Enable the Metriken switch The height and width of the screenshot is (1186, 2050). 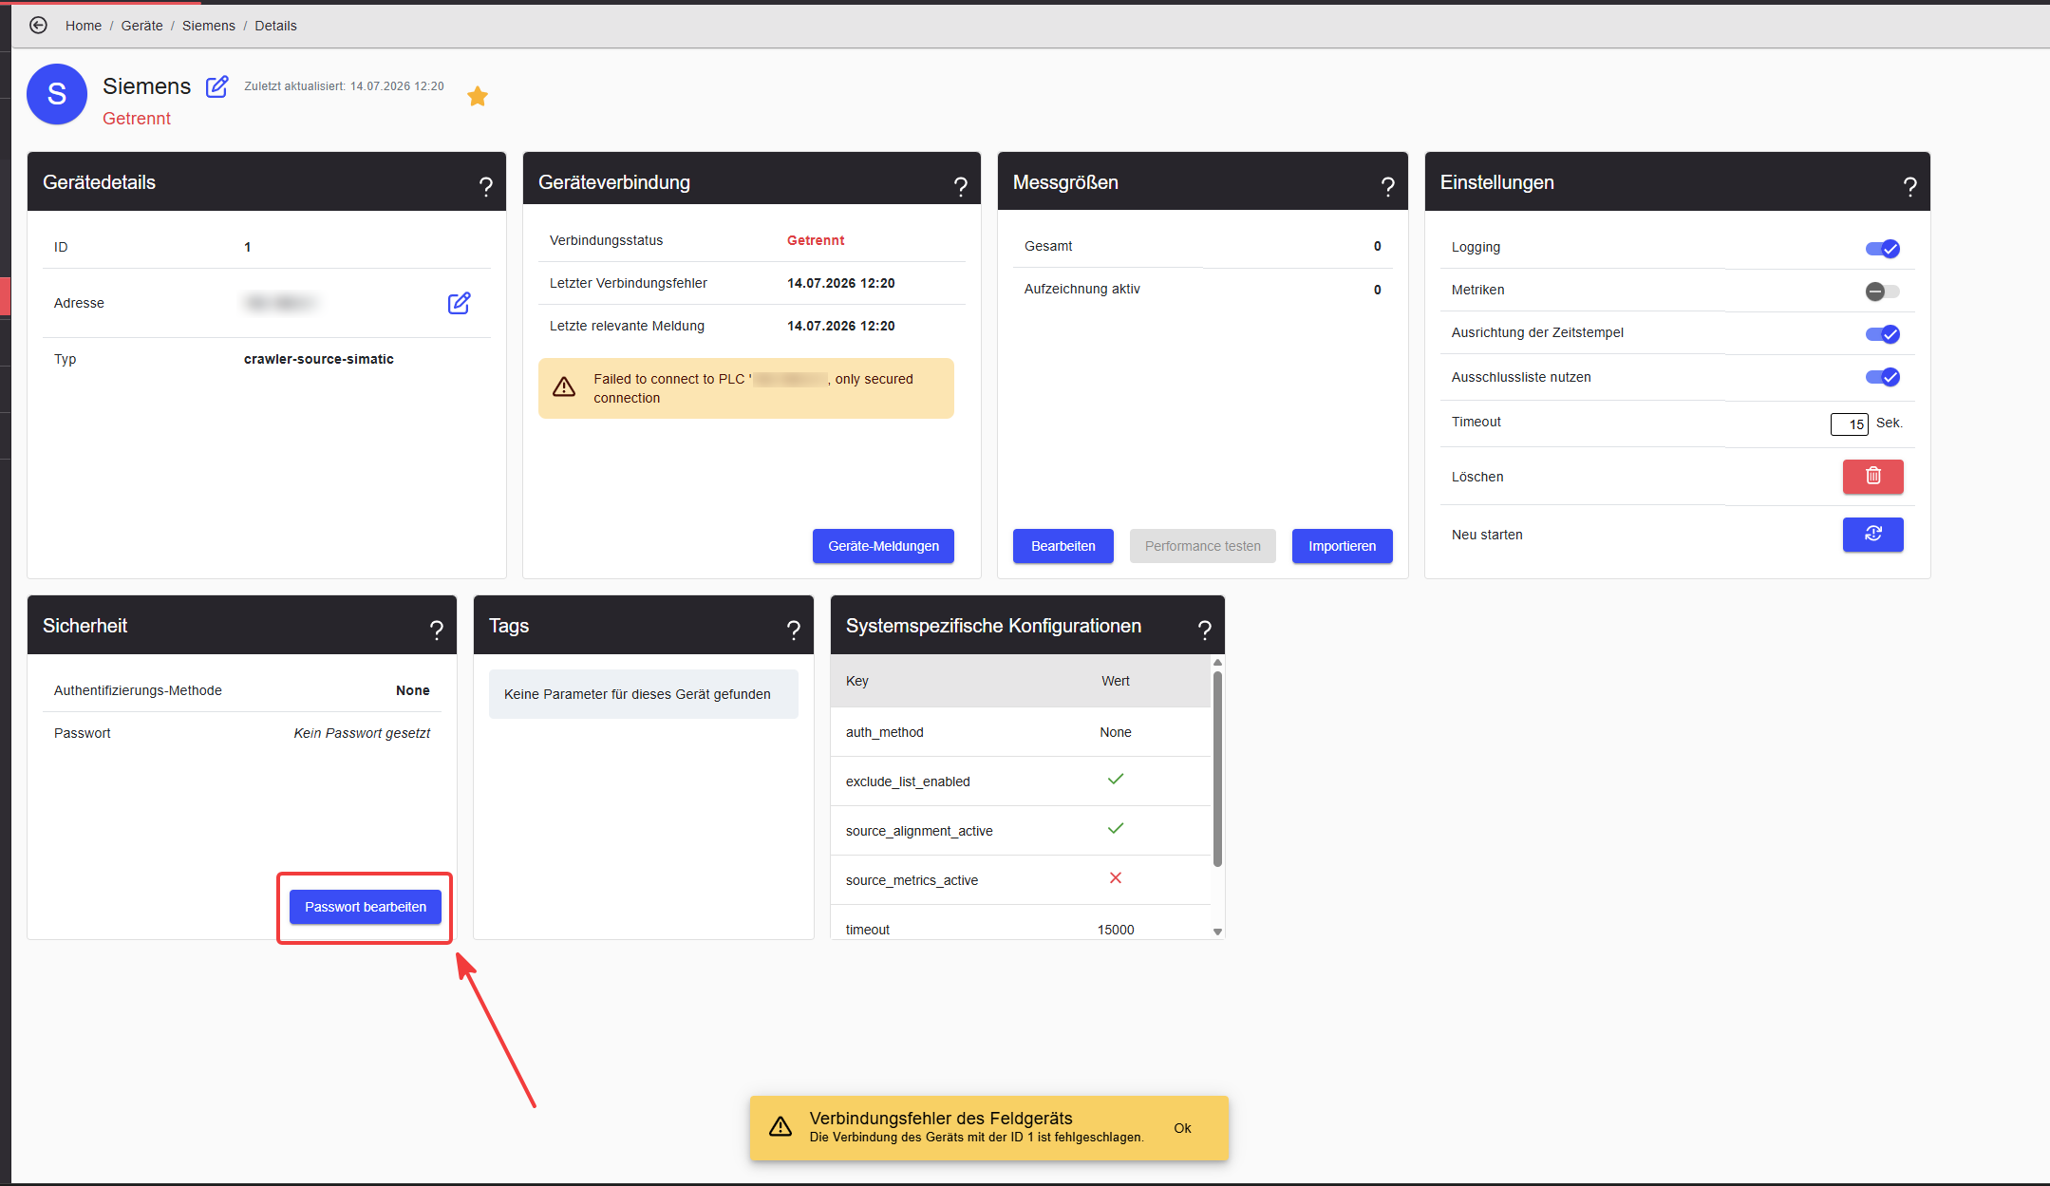(1882, 292)
